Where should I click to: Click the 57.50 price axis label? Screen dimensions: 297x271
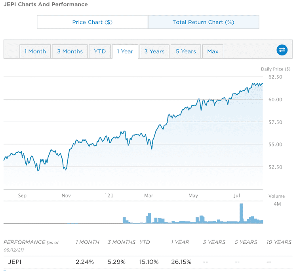coord(275,122)
